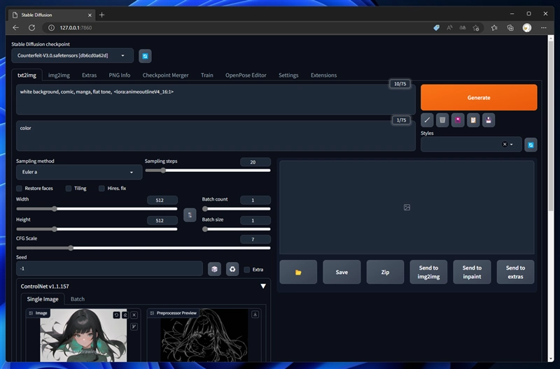The image size is (560, 369).
Task: Open the translate icon in the address bar
Action: (x=463, y=27)
